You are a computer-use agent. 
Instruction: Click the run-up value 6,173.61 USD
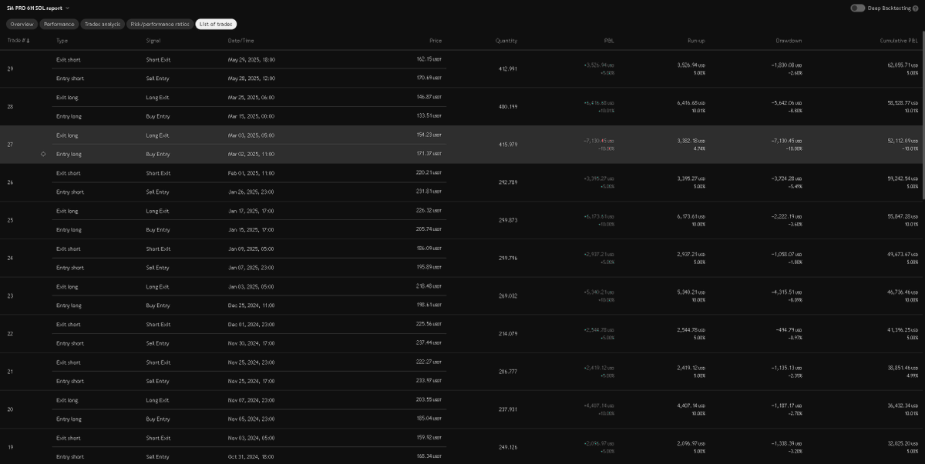point(691,216)
